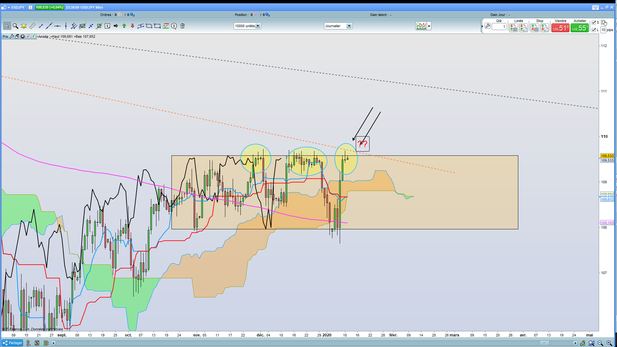The height and width of the screenshot is (347, 617).
Task: Open the Ordres settings gear icon
Action: click(132, 15)
